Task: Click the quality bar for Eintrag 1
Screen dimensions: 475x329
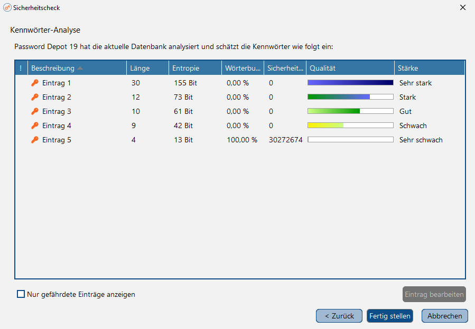Action: tap(350, 83)
